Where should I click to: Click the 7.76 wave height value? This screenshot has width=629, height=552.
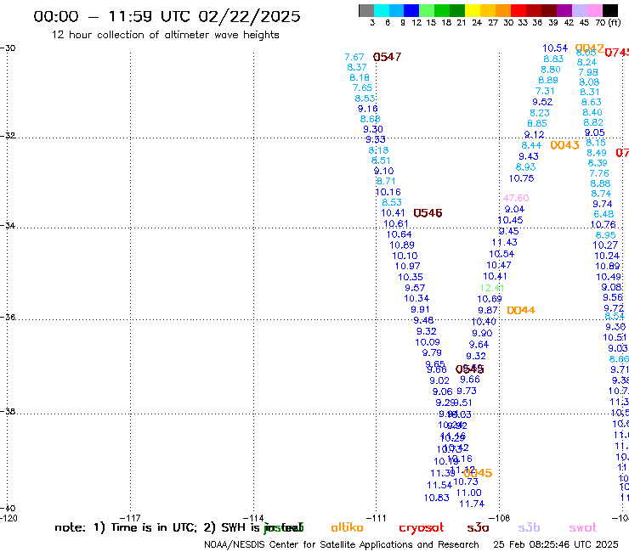pos(599,173)
